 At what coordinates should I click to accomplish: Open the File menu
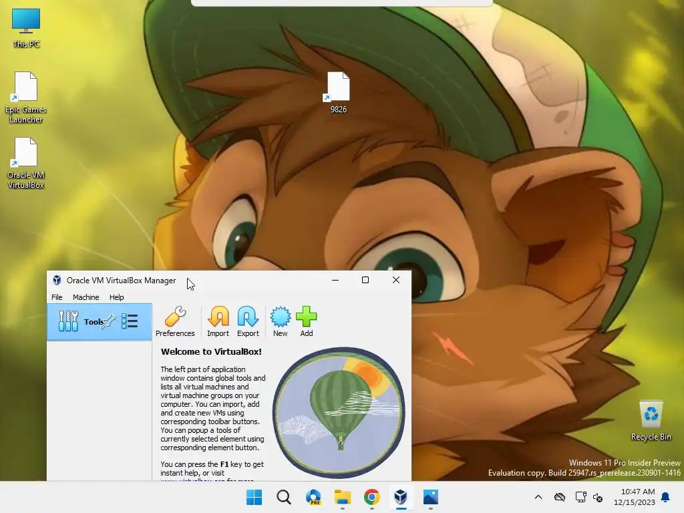click(57, 297)
